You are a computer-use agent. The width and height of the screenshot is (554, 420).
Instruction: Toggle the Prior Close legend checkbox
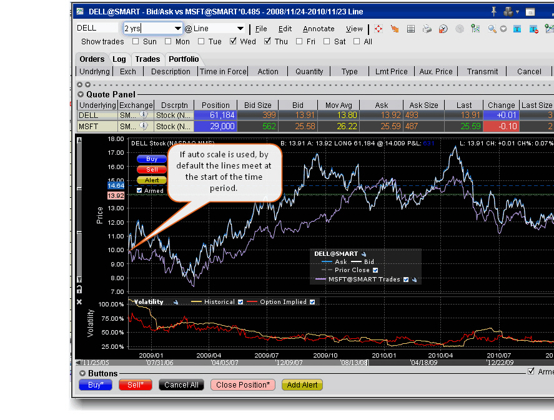[375, 270]
